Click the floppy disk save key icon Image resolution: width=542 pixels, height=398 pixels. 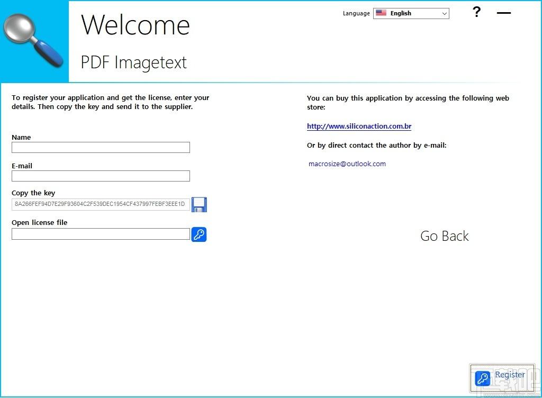coord(199,204)
